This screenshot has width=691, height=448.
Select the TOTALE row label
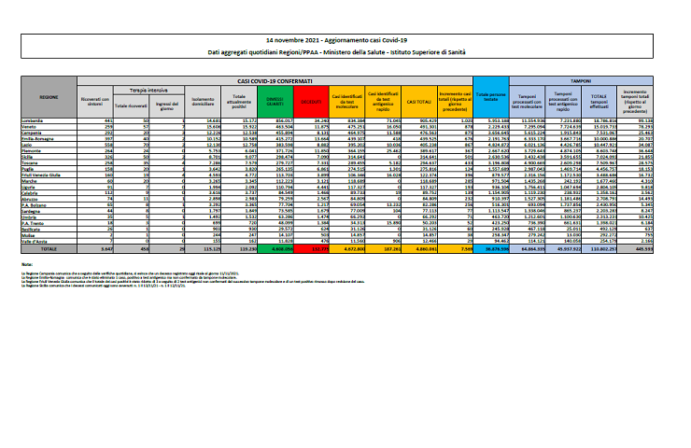point(49,249)
